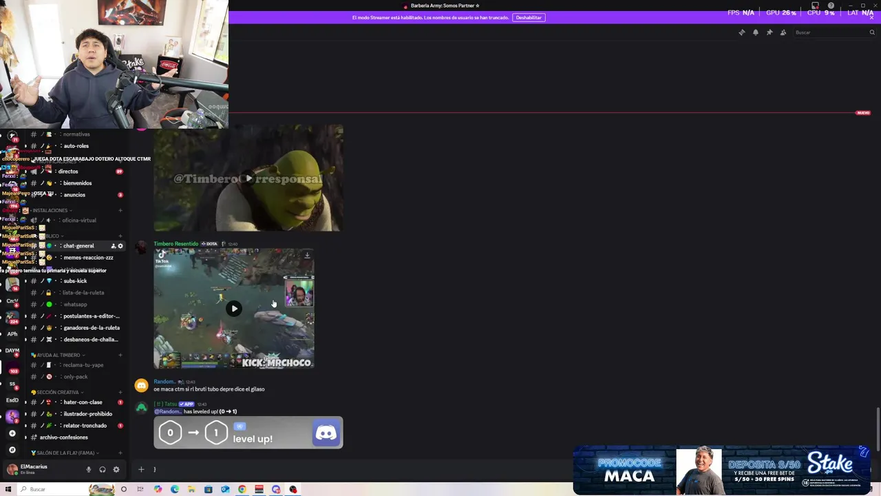Open user settings gear icon
881x496 pixels.
point(116,470)
